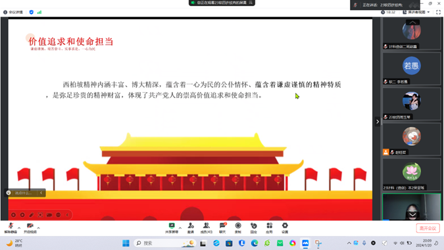Go to next slide with play arrow
The image size is (444, 250).
22,215
